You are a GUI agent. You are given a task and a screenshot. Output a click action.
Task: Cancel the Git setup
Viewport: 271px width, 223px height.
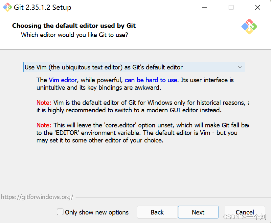coord(245,212)
